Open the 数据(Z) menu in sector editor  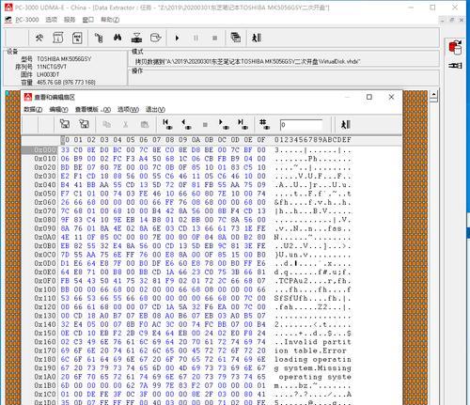coord(33,109)
